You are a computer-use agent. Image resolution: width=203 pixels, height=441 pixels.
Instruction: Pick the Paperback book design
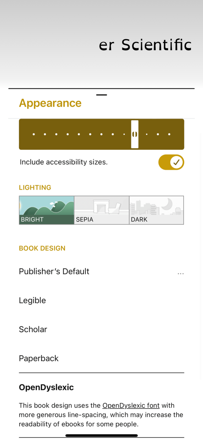coord(39,358)
